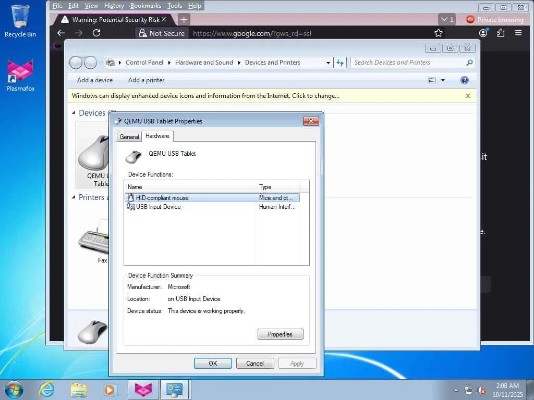Open the browser Help menu
The width and height of the screenshot is (534, 400).
coord(195,6)
